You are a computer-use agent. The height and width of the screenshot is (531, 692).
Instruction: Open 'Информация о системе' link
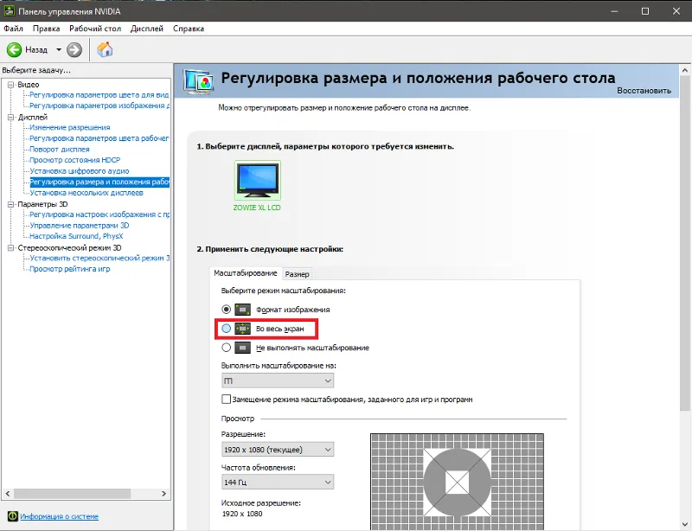click(x=59, y=516)
